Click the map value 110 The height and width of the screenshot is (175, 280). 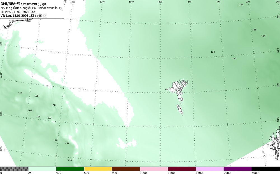[55, 140]
